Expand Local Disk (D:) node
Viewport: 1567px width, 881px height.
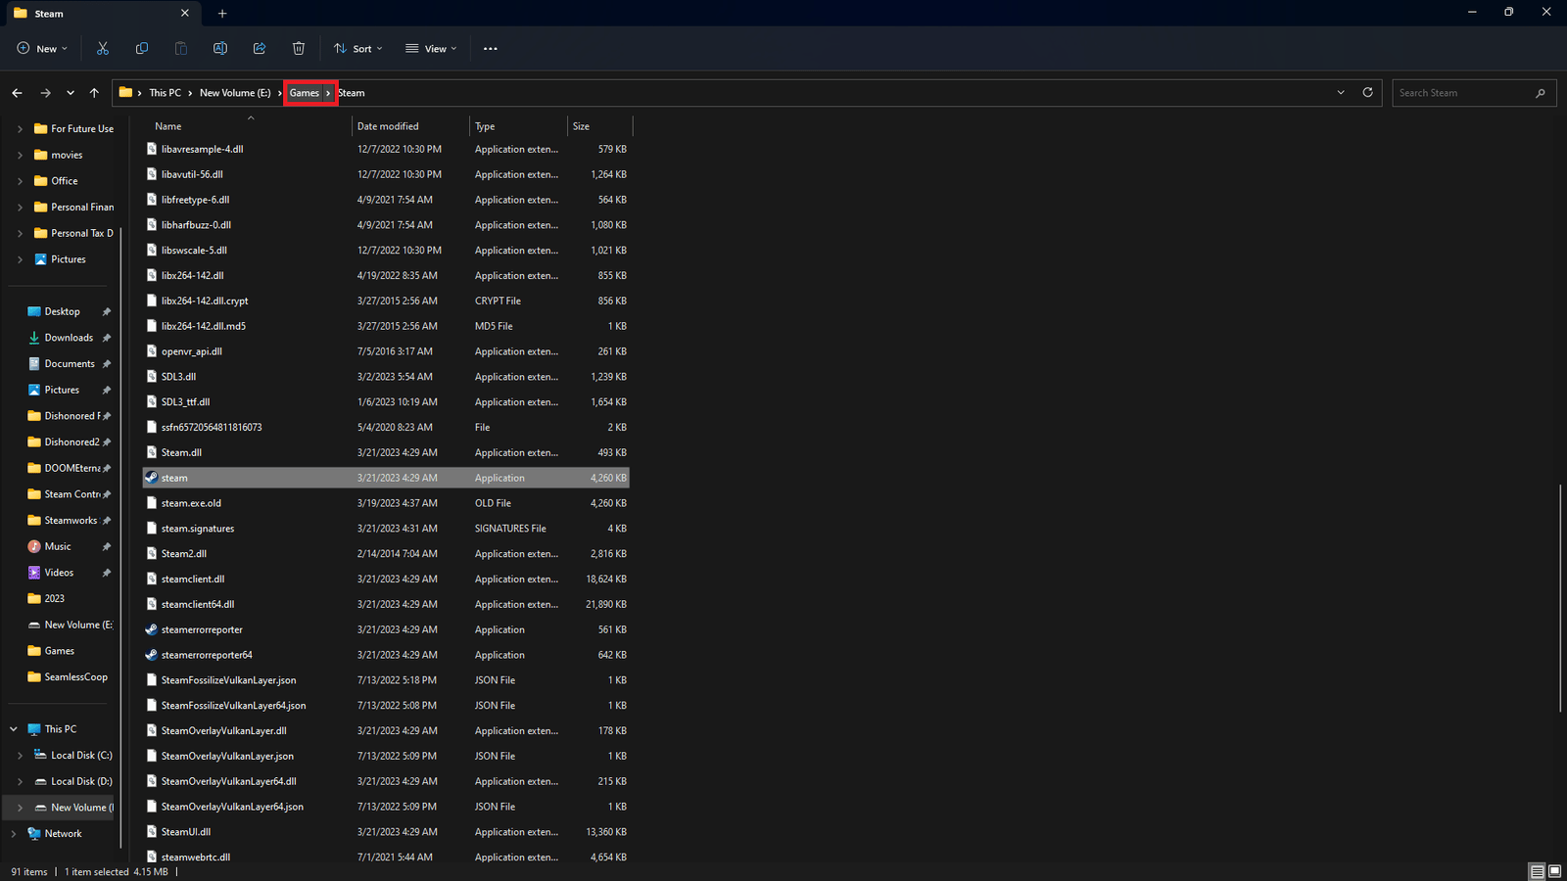[x=20, y=782]
